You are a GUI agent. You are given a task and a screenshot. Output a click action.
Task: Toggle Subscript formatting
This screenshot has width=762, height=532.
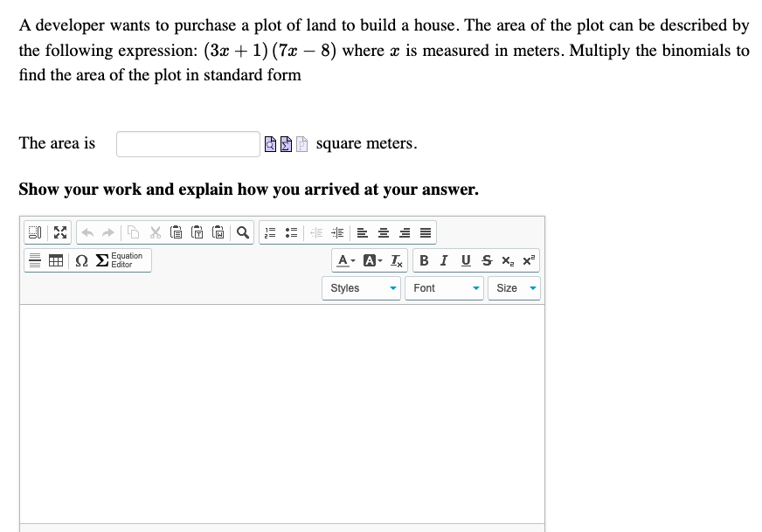pos(508,261)
